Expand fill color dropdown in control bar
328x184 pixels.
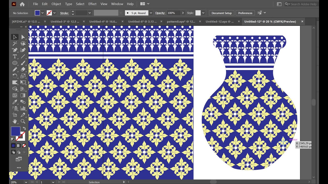click(43, 13)
